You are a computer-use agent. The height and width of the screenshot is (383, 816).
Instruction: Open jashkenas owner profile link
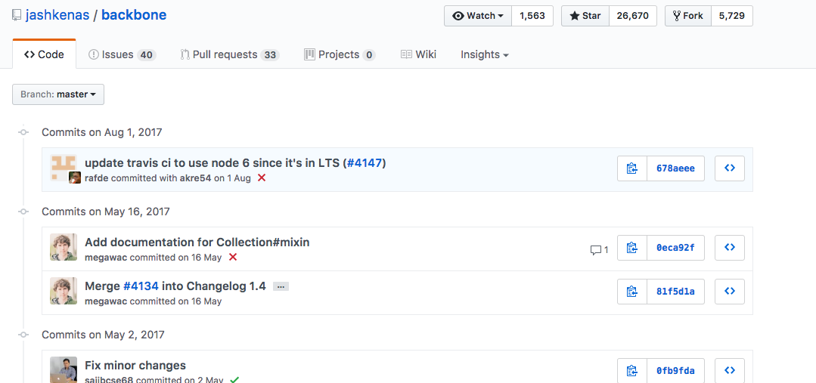click(57, 15)
